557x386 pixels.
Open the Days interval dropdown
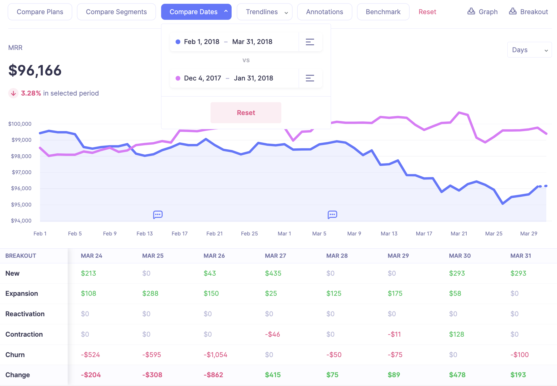pos(529,50)
